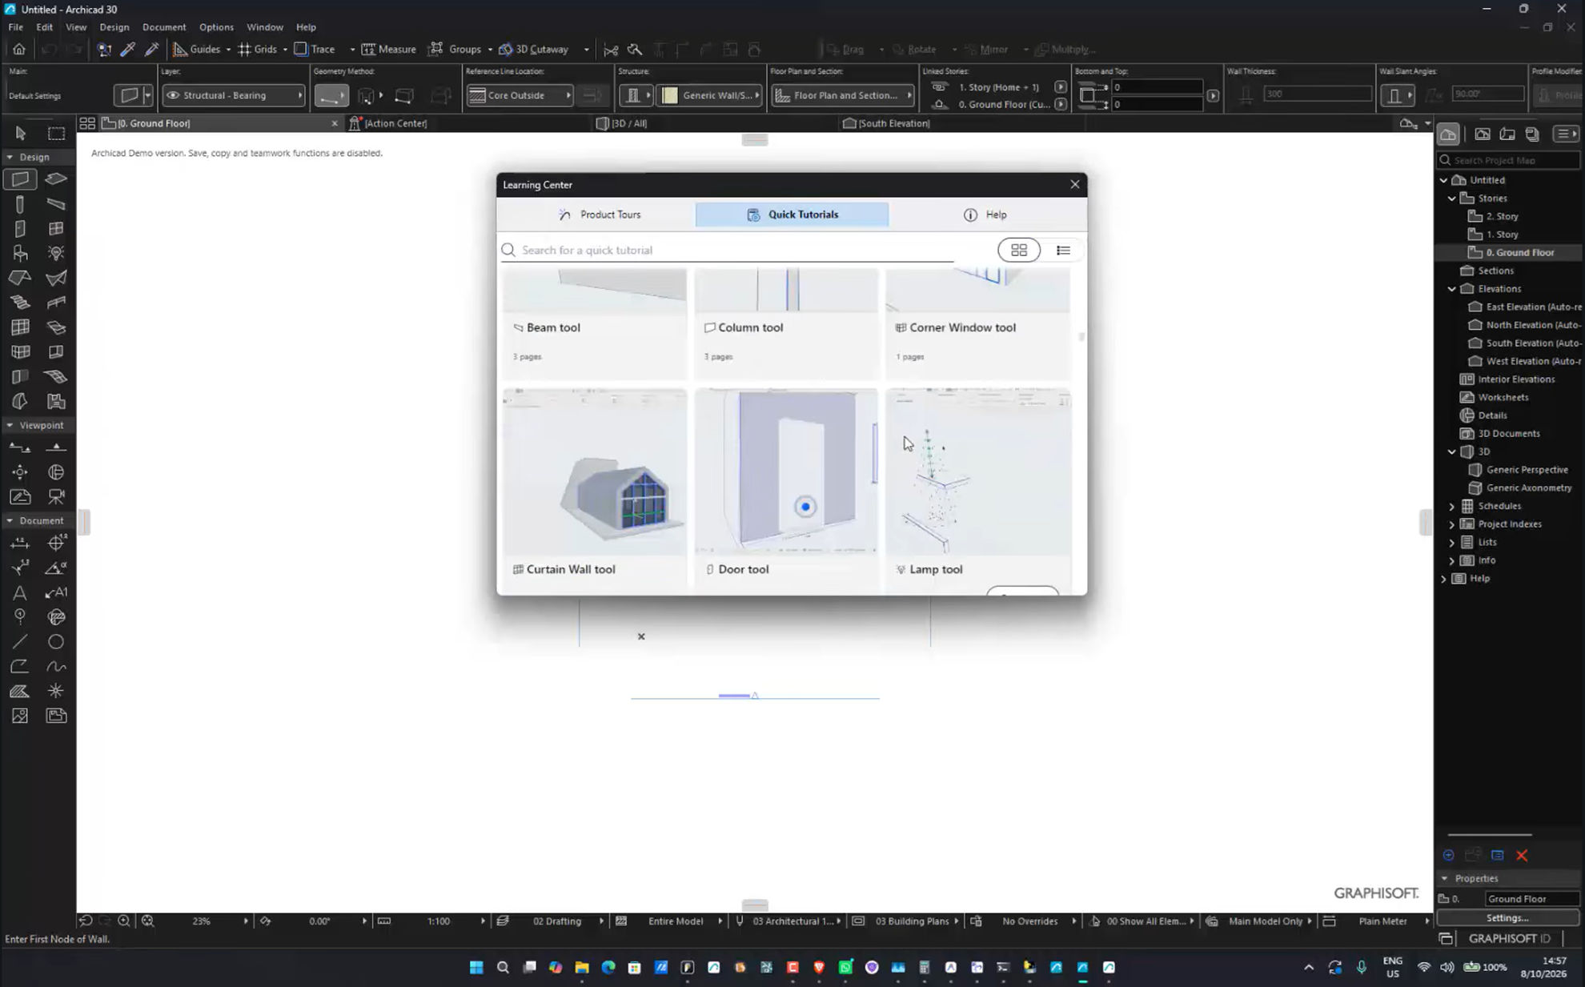
Task: Close the Learning Center dialog
Action: click(1075, 185)
